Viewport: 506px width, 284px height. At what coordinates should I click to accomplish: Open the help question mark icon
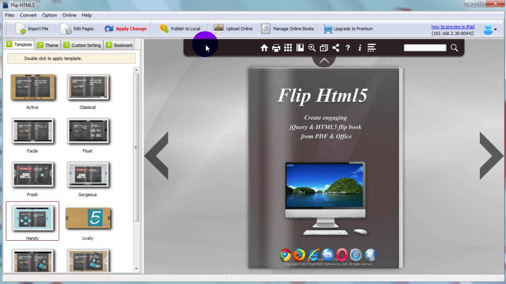click(347, 48)
